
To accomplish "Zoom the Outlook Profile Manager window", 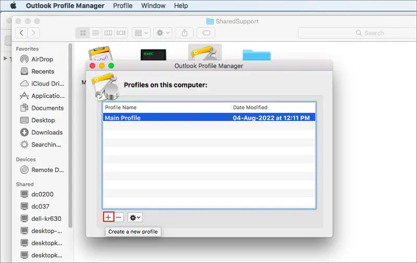I will point(111,66).
